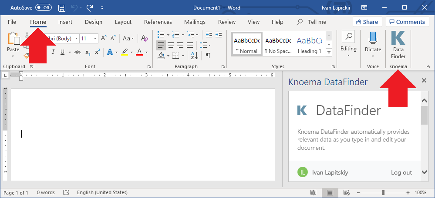Toggle italic formatting
Image resolution: width=435 pixels, height=198 pixels.
(53, 52)
